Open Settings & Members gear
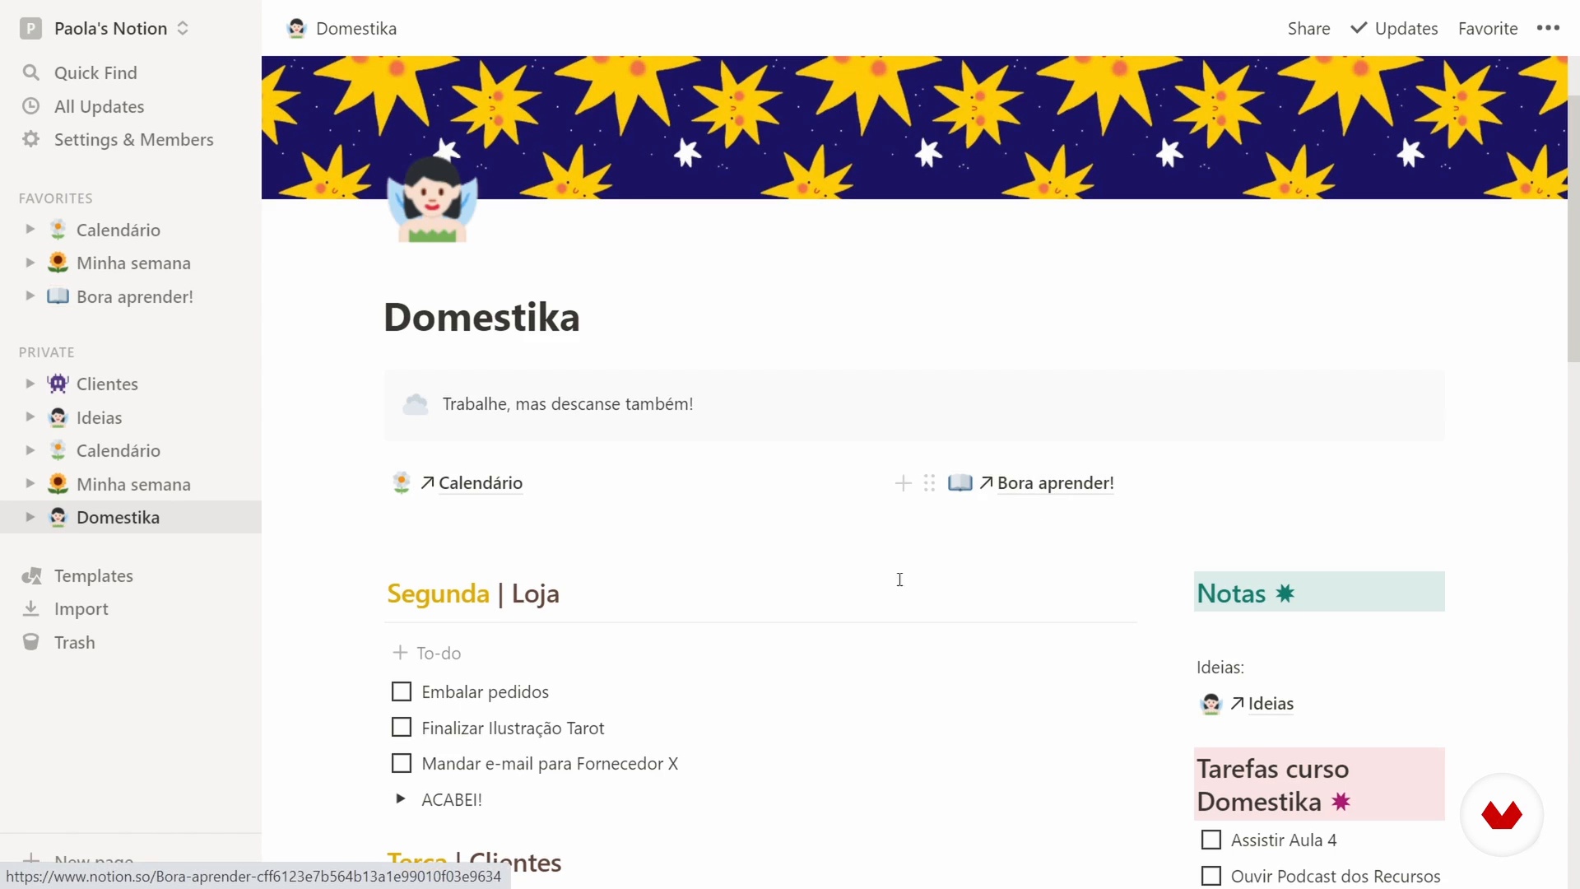Image resolution: width=1580 pixels, height=889 pixels. coord(31,139)
